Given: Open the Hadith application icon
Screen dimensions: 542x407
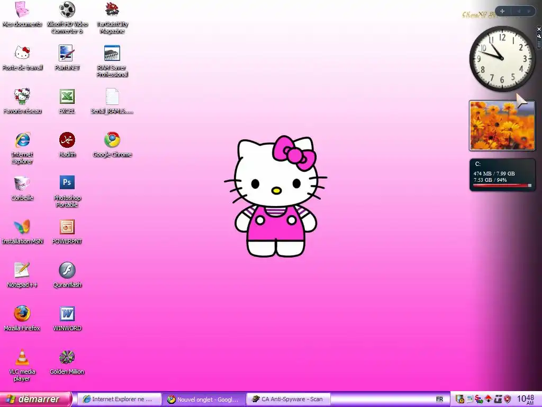Looking at the screenshot, I should [x=67, y=145].
